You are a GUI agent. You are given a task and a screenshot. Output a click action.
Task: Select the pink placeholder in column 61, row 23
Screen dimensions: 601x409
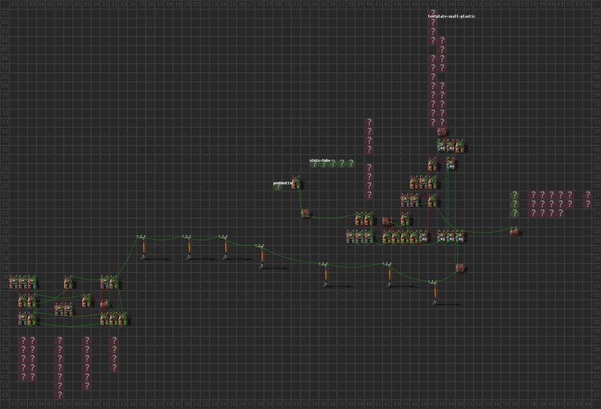(x=561, y=213)
